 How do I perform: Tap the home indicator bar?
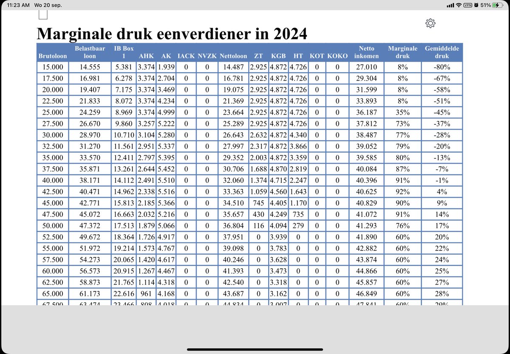tap(255, 350)
